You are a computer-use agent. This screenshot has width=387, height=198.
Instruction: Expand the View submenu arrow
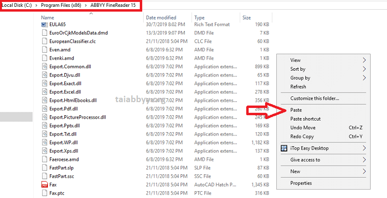(x=364, y=60)
